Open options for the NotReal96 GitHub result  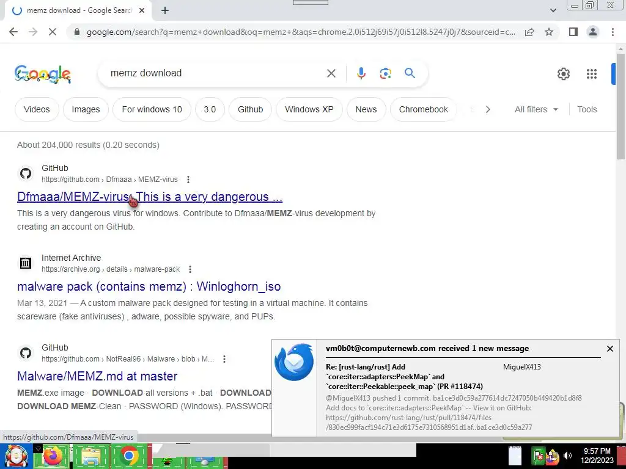click(224, 359)
